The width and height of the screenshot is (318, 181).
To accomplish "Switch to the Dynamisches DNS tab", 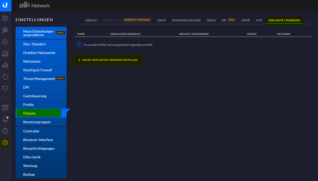I will 186,20.
